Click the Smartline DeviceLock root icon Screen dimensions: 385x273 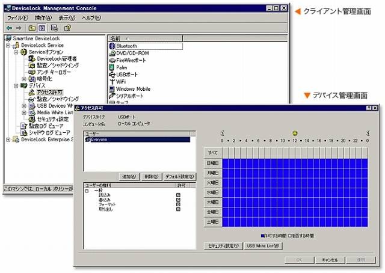click(8, 38)
